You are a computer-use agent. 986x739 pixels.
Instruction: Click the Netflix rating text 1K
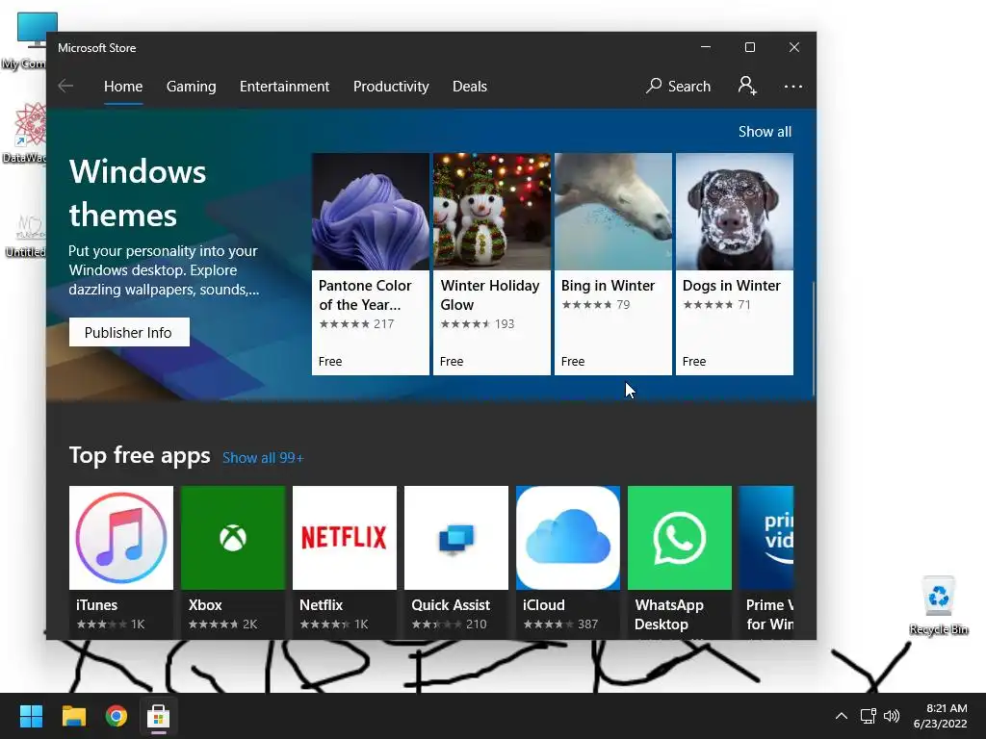tap(361, 624)
